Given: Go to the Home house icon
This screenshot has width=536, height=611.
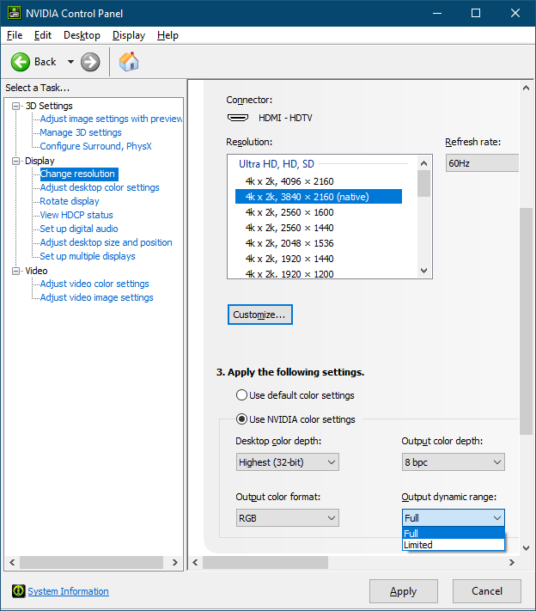Looking at the screenshot, I should coord(129,62).
